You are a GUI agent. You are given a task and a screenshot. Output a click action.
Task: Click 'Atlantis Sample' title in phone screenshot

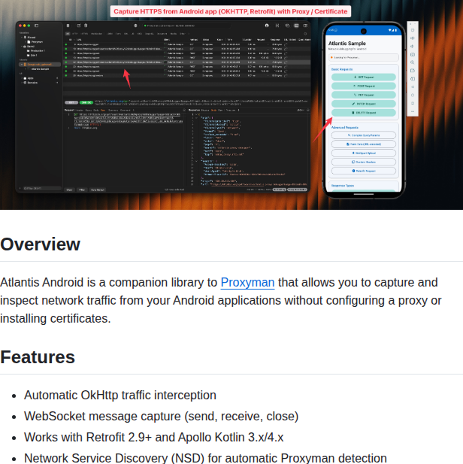pyautogui.click(x=346, y=43)
